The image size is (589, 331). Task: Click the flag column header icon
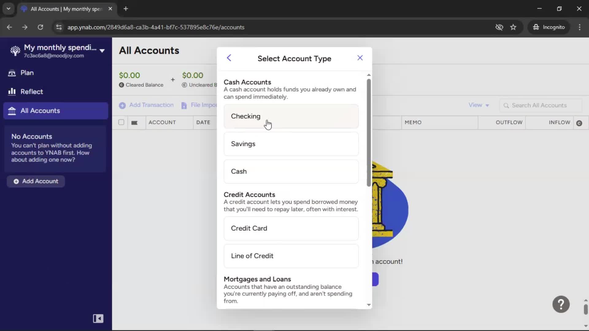(134, 123)
